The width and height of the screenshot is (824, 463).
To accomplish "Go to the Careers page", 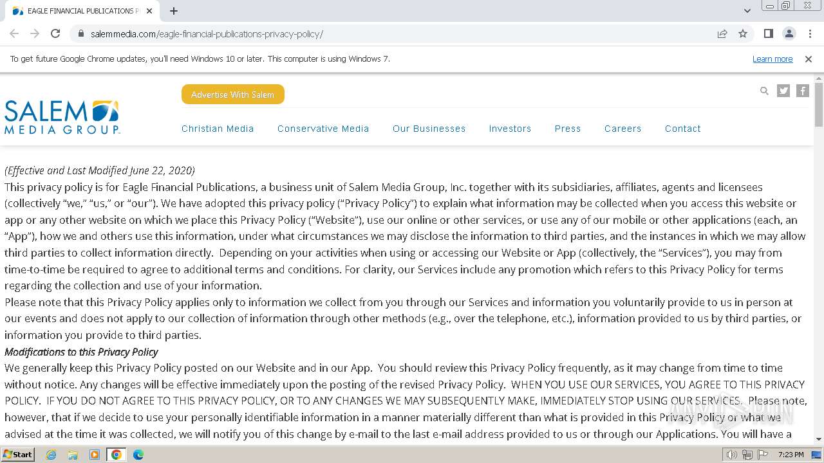I will (623, 129).
